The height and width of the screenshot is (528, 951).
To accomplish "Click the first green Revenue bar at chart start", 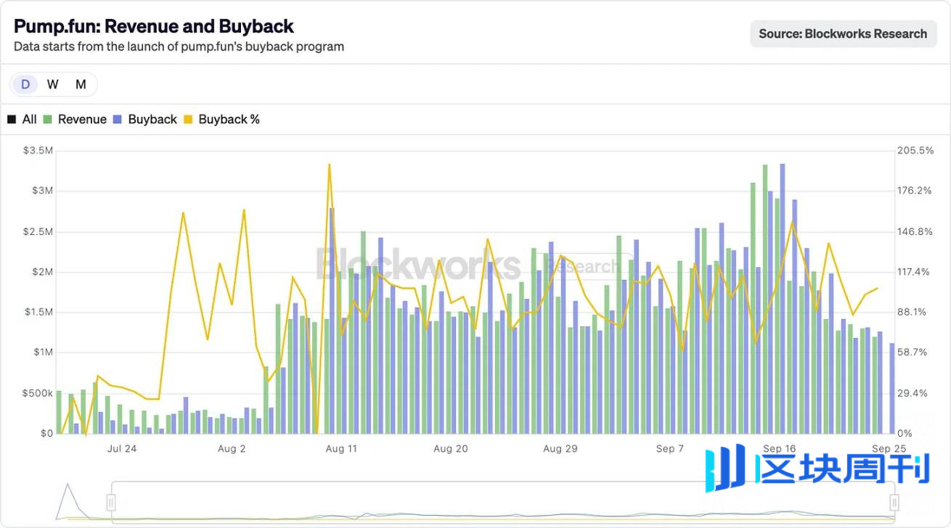I will pyautogui.click(x=59, y=412).
